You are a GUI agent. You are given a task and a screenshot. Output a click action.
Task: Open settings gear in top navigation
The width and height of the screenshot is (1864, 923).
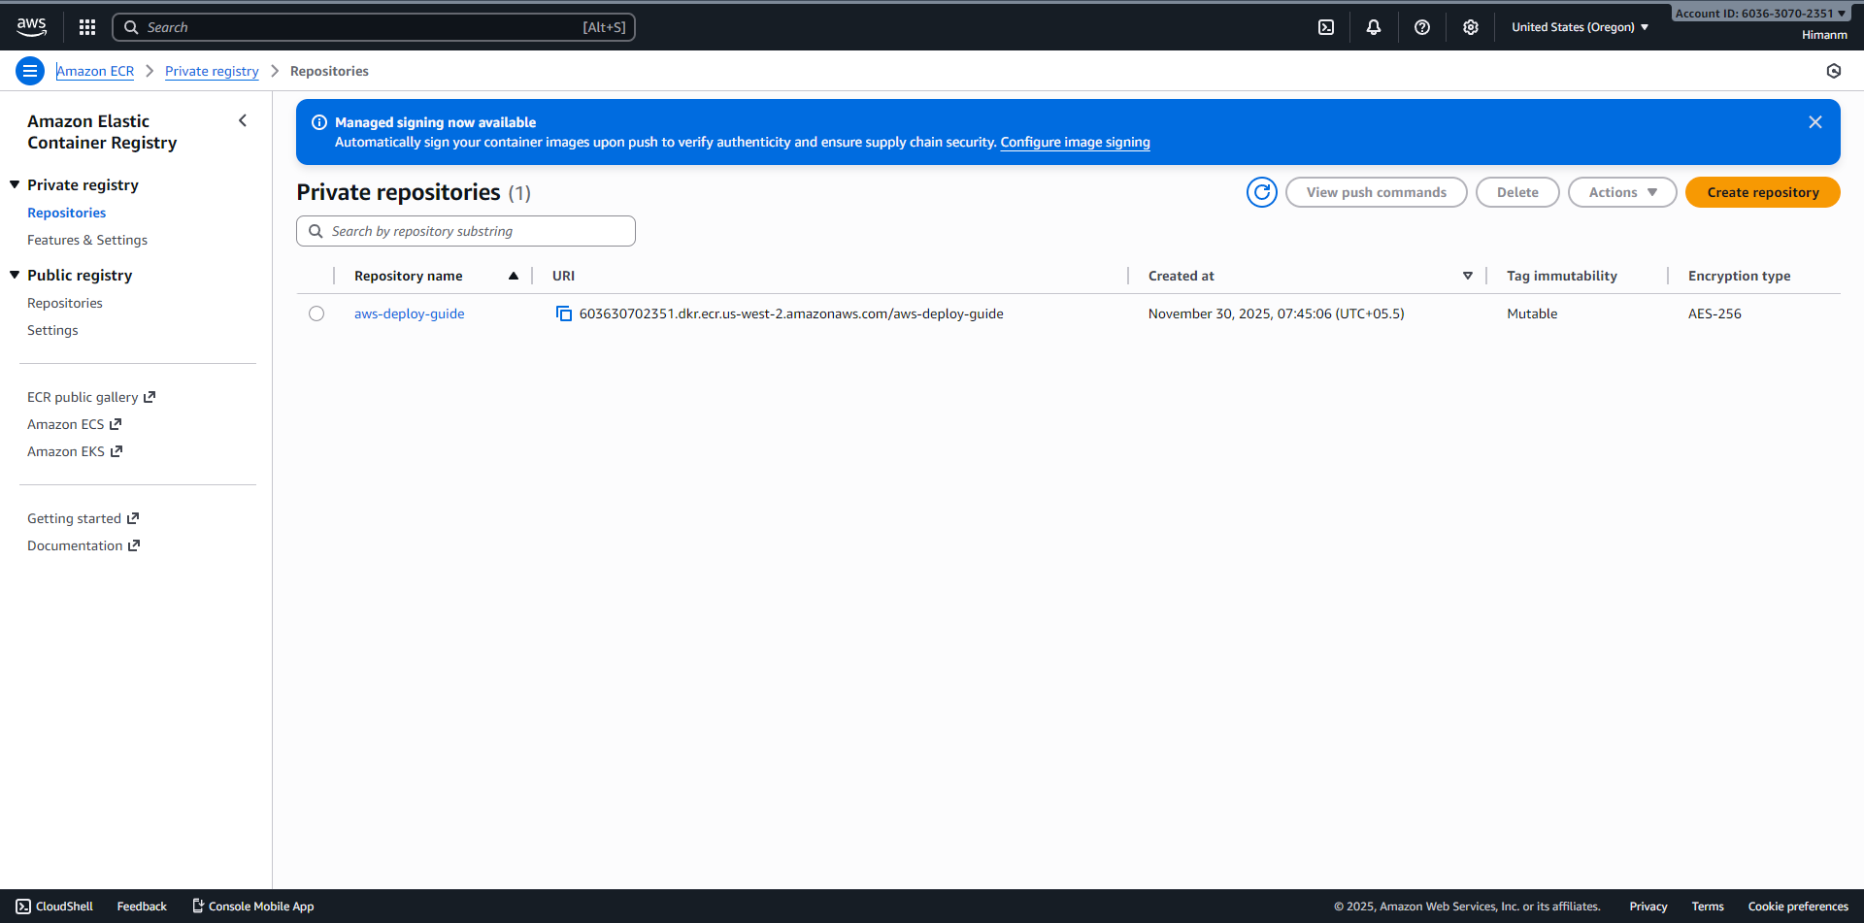[1471, 27]
